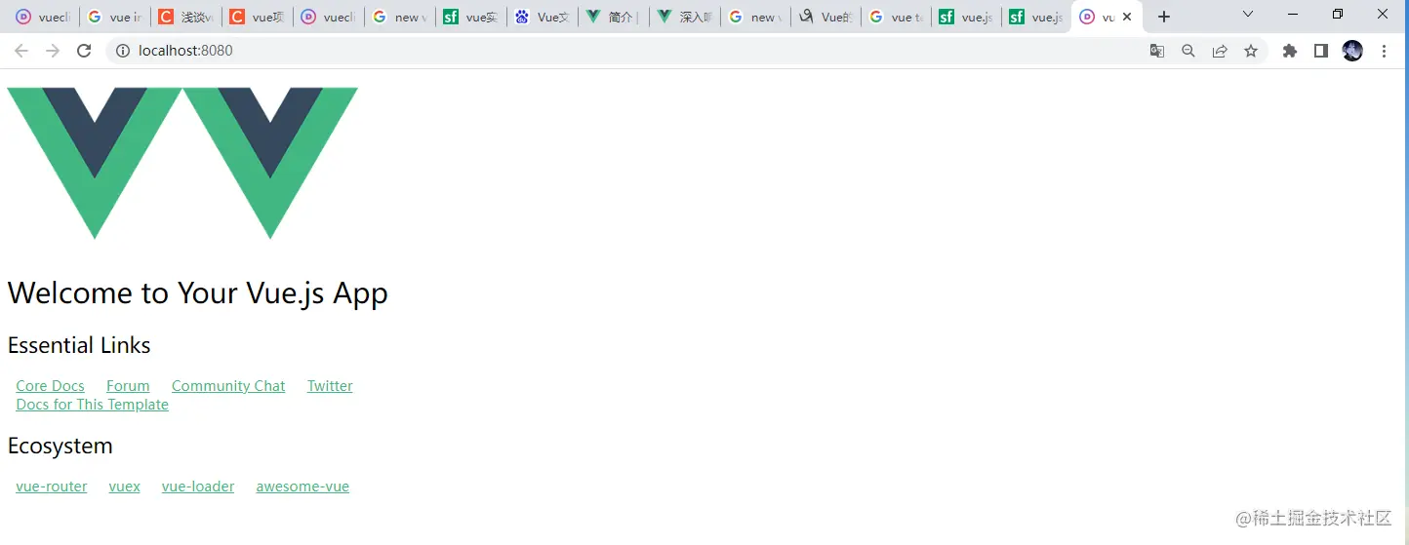Open the vuex link
Viewport: 1409px width, 545px height.
[x=124, y=487]
